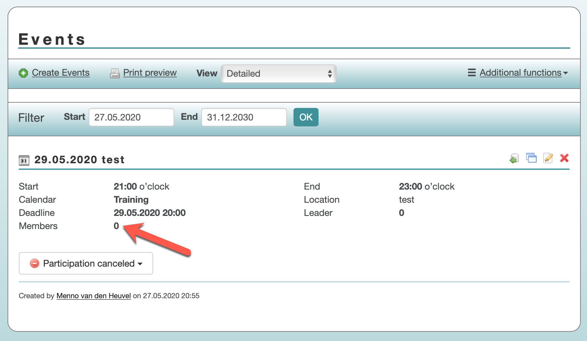Image resolution: width=587 pixels, height=341 pixels.
Task: Click the Start date filter field
Action: (131, 117)
